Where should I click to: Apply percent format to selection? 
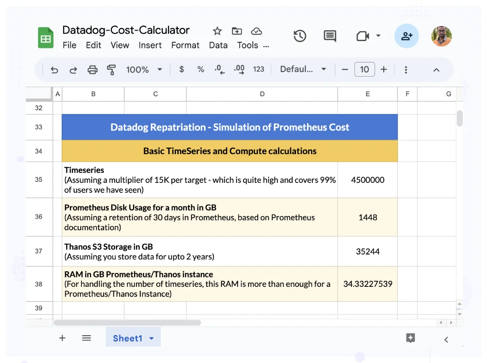pos(201,69)
